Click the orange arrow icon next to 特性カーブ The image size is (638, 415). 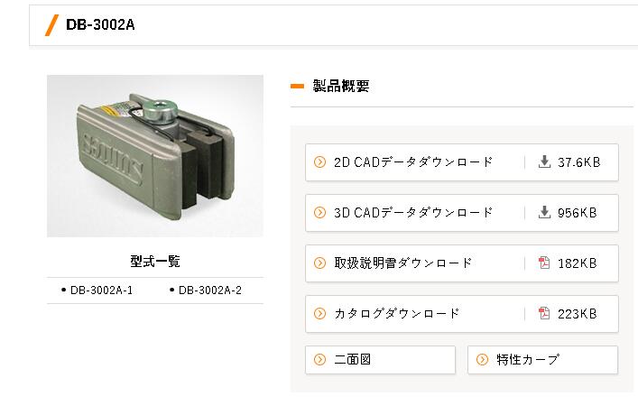point(482,359)
